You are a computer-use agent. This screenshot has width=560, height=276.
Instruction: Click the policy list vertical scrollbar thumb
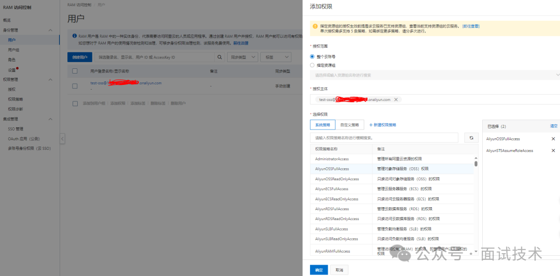pyautogui.click(x=476, y=164)
